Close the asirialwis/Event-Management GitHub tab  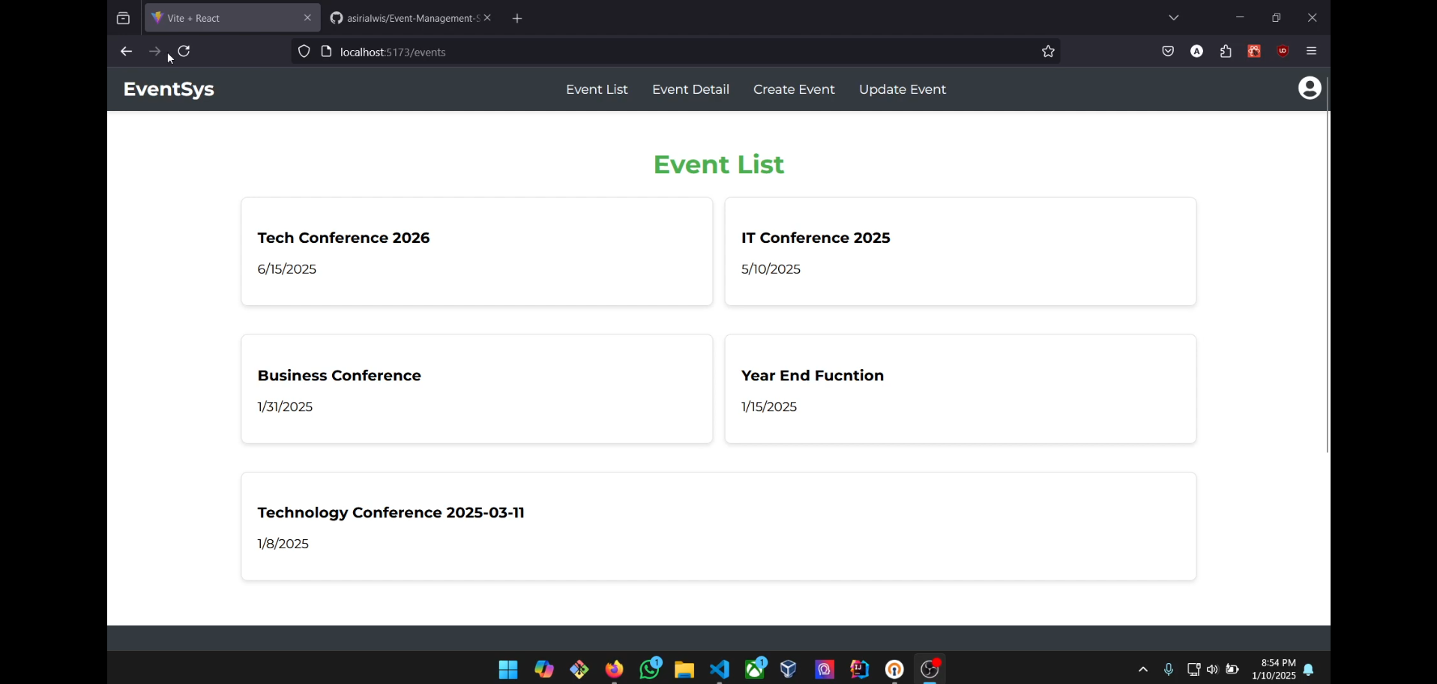[488, 18]
